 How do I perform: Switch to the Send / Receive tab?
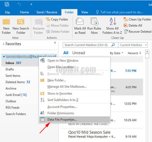47,12
